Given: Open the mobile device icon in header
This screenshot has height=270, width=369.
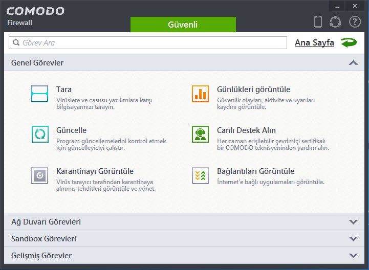Looking at the screenshot, I should coord(318,21).
